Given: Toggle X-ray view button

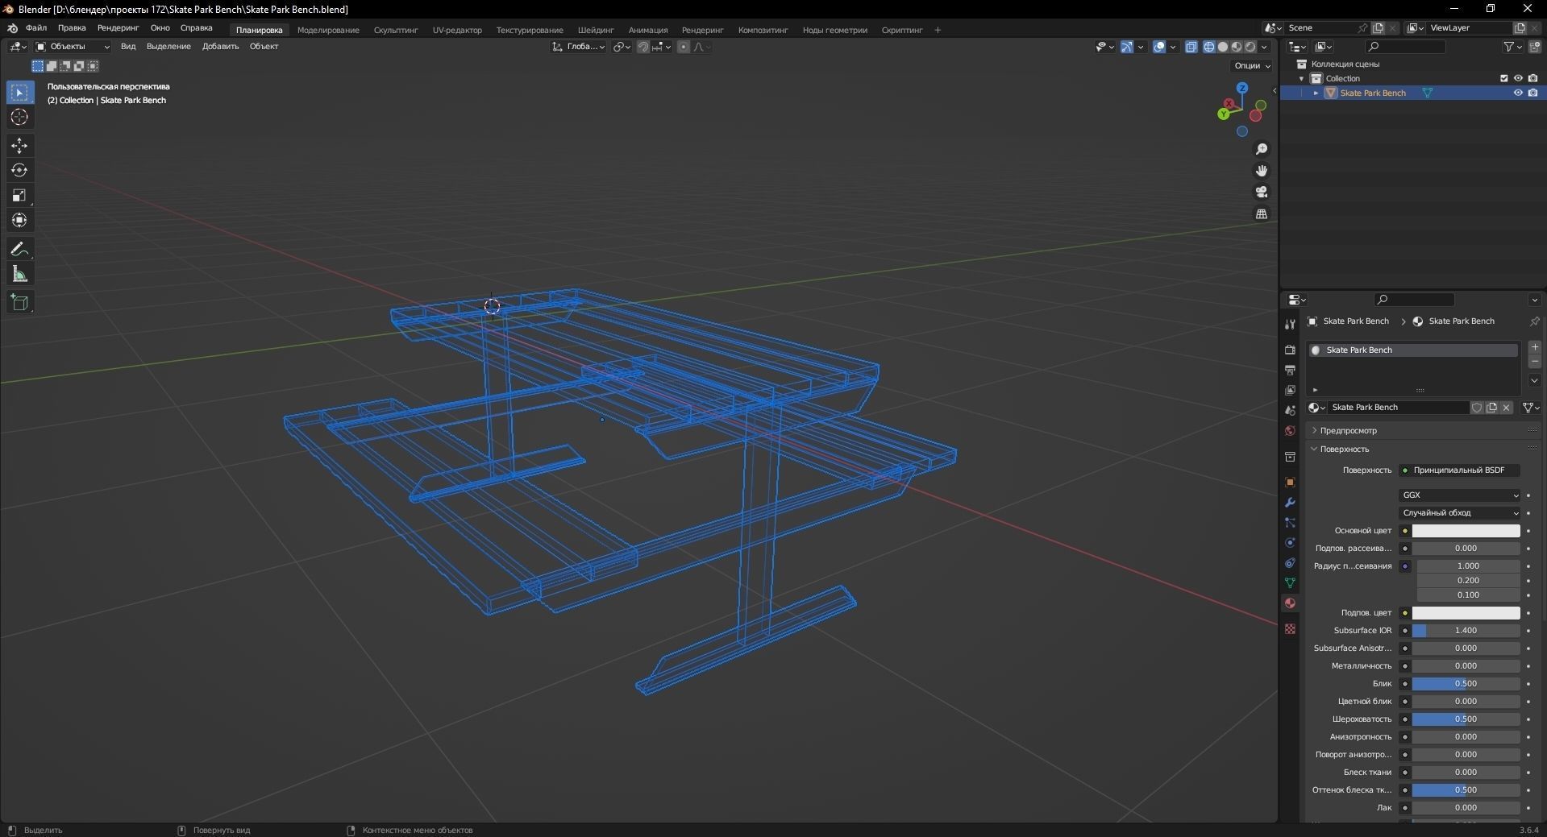Looking at the screenshot, I should (1191, 47).
